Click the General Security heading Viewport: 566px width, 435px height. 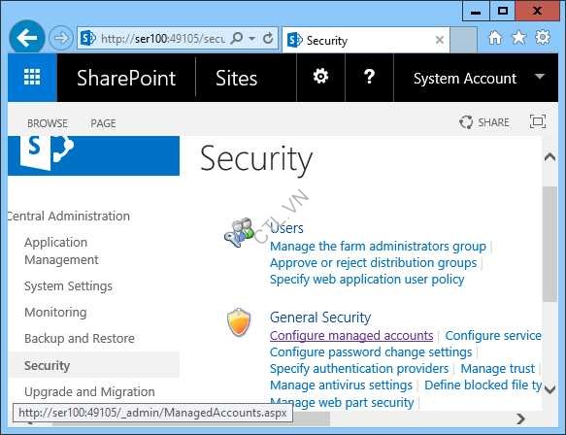tap(320, 318)
